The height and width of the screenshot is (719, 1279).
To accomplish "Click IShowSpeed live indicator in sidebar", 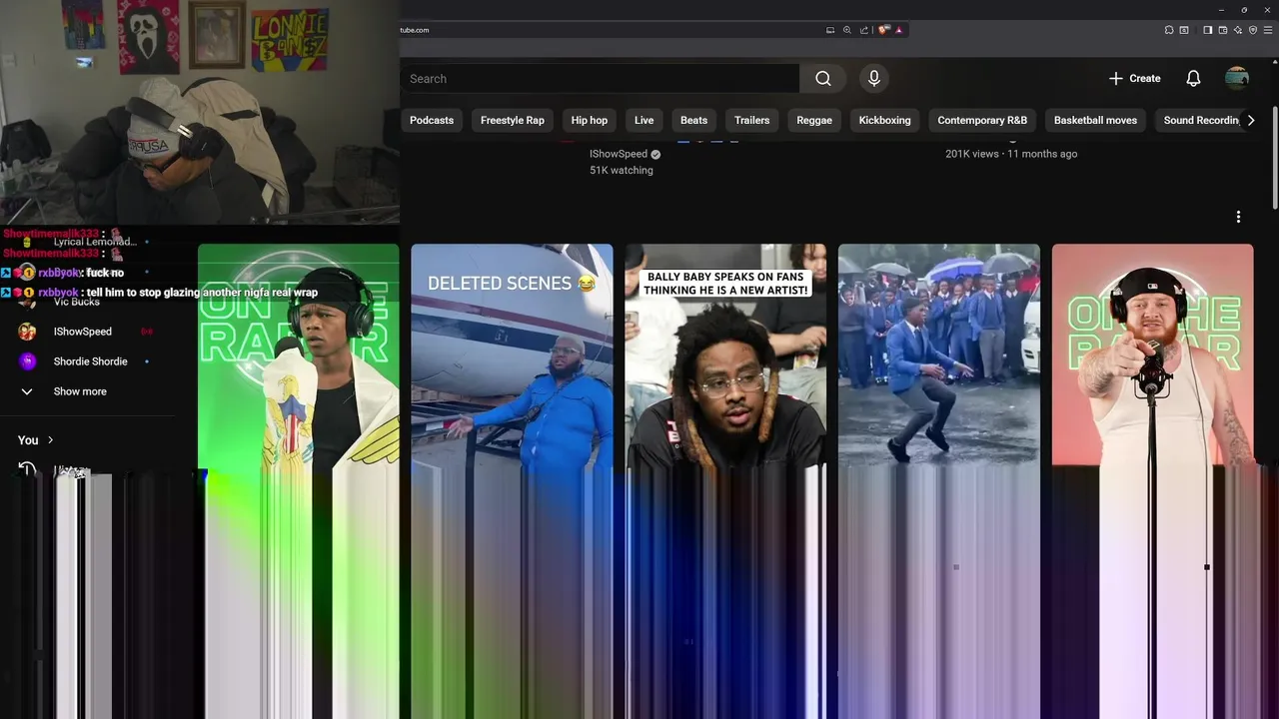I will click(147, 332).
